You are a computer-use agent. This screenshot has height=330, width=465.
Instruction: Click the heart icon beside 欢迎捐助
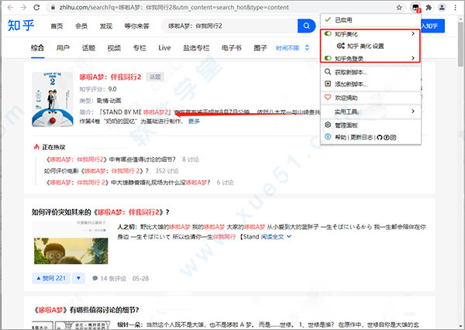328,97
